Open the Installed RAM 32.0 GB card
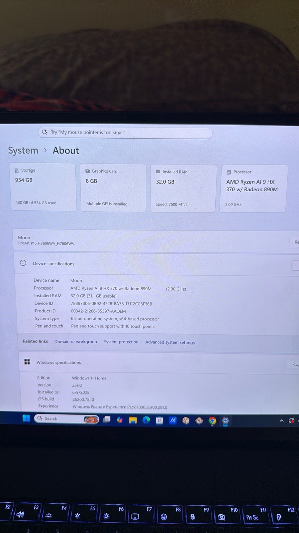The width and height of the screenshot is (299, 533). (x=183, y=188)
